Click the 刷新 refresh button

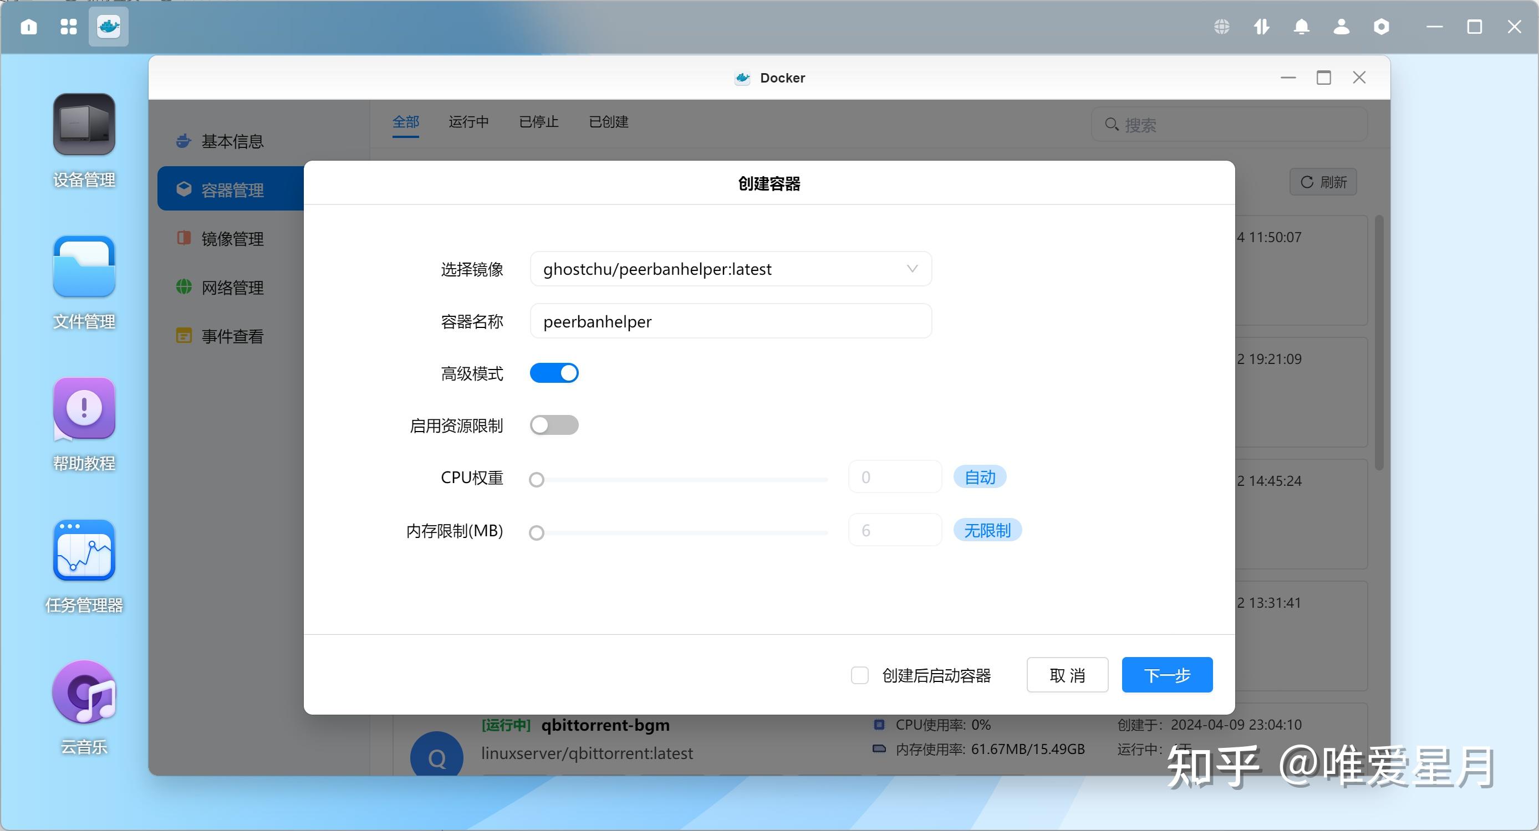1323,182
